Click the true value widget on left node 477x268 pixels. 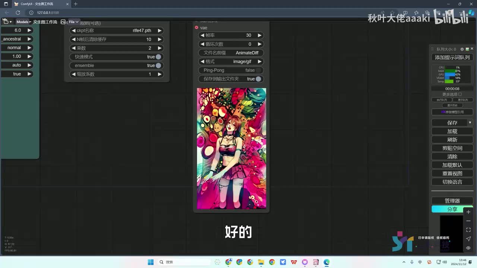pos(17,74)
